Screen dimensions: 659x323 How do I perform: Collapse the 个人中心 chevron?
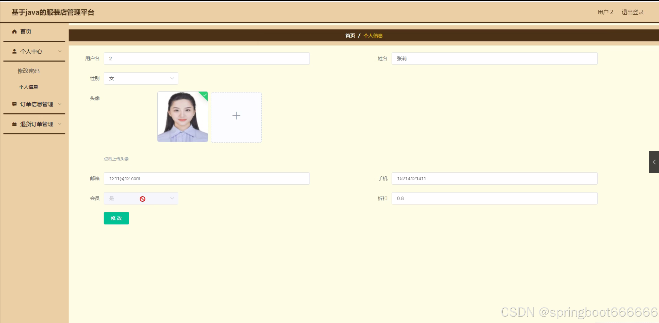pos(60,51)
